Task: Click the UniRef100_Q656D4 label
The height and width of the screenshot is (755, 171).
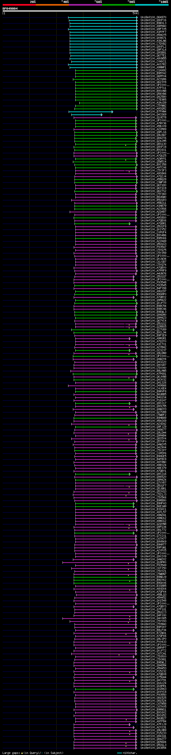Action: pyautogui.click(x=153, y=742)
